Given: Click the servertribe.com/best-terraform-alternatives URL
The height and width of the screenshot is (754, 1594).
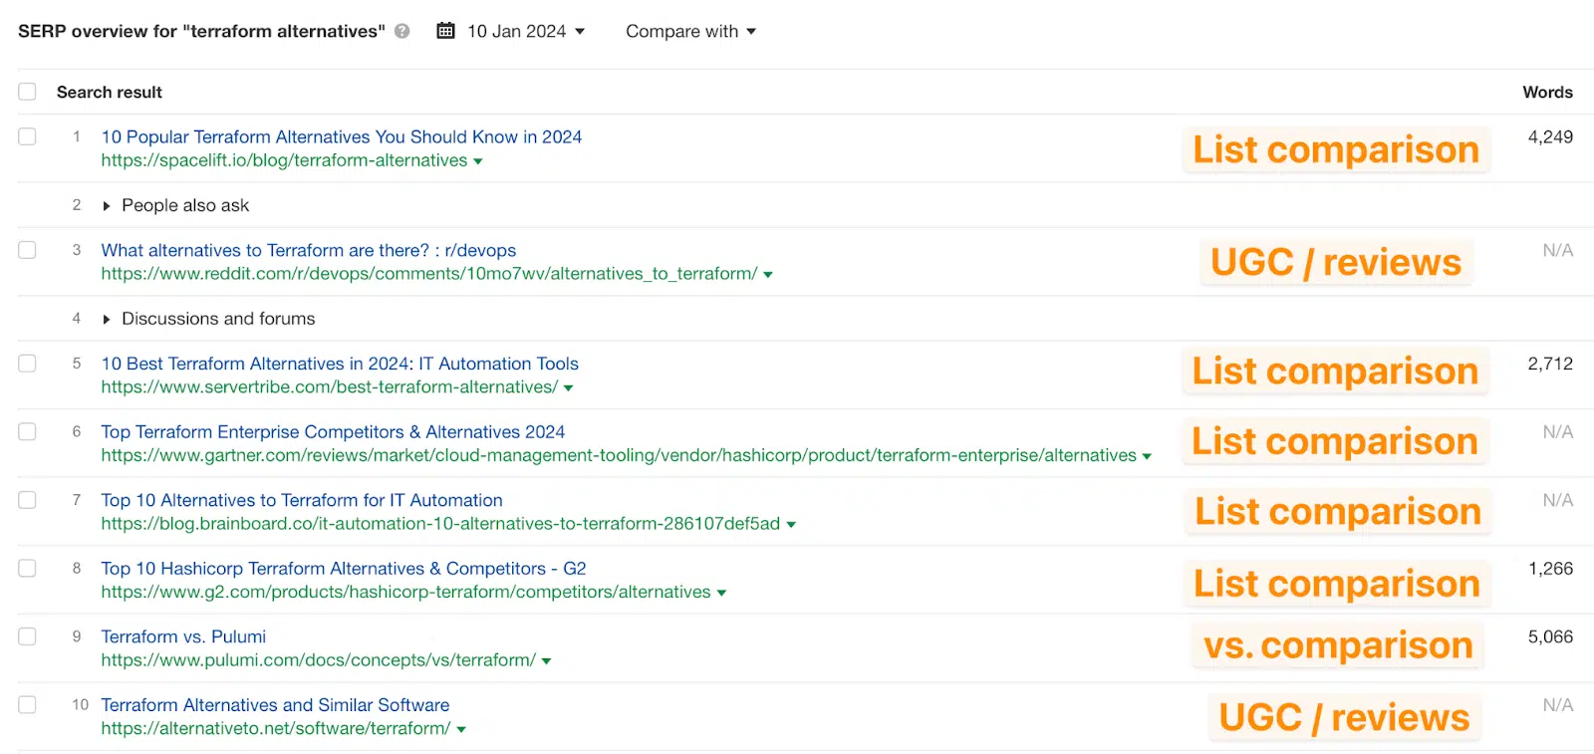Looking at the screenshot, I should tap(330, 387).
